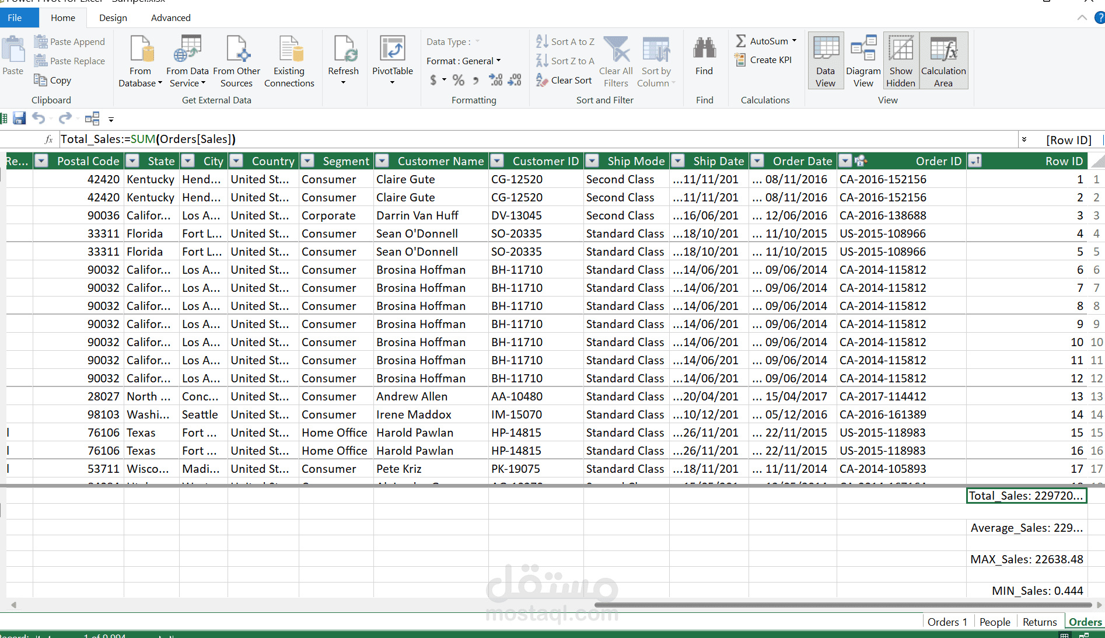Select the Home ribbon tab

pos(63,18)
